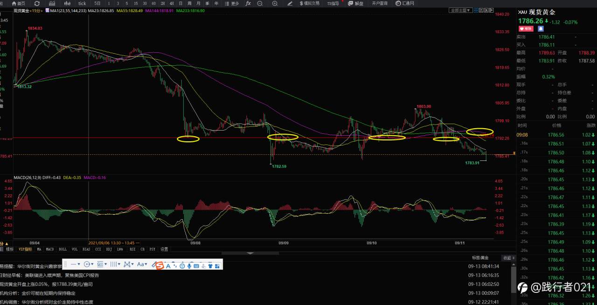The height and width of the screenshot is (305, 597).
Task: Open the 开户查询 account lookup button
Action: pyautogui.click(x=380, y=3)
